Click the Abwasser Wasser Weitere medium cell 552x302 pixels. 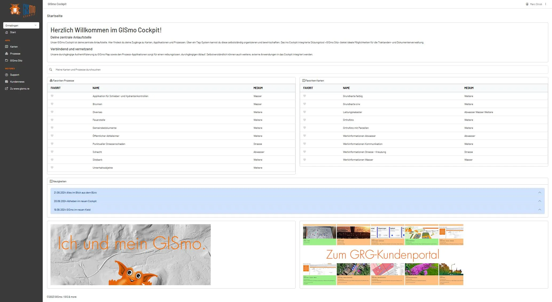click(x=479, y=112)
